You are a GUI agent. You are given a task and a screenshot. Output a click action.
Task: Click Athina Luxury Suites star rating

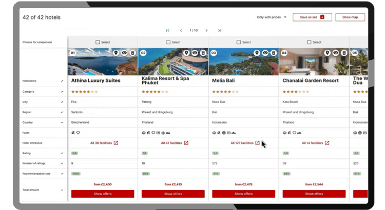pos(85,92)
